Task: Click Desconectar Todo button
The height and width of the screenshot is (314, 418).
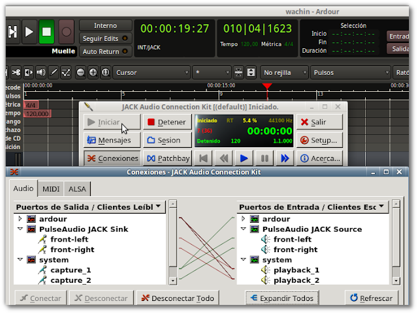Action: click(178, 298)
